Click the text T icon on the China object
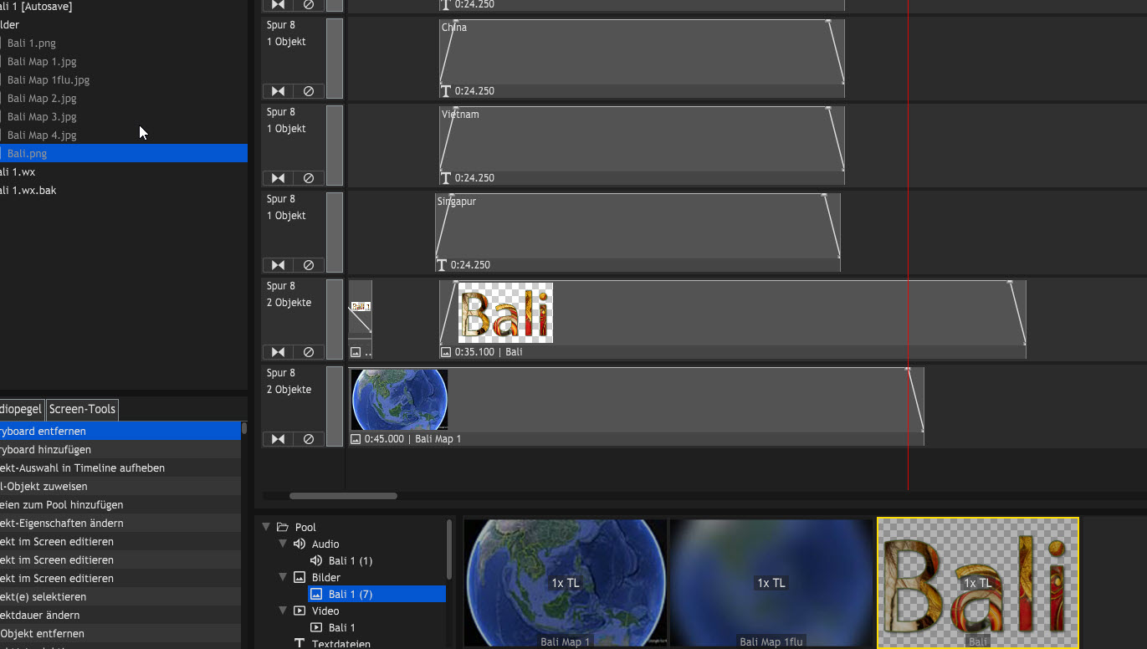Image resolution: width=1147 pixels, height=649 pixels. 446,91
